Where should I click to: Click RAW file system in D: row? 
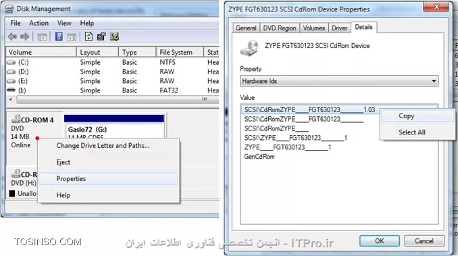pyautogui.click(x=167, y=72)
